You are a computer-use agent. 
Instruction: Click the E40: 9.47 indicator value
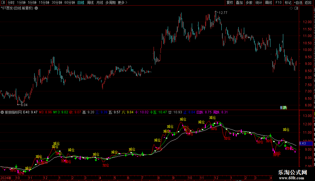pos(30,112)
